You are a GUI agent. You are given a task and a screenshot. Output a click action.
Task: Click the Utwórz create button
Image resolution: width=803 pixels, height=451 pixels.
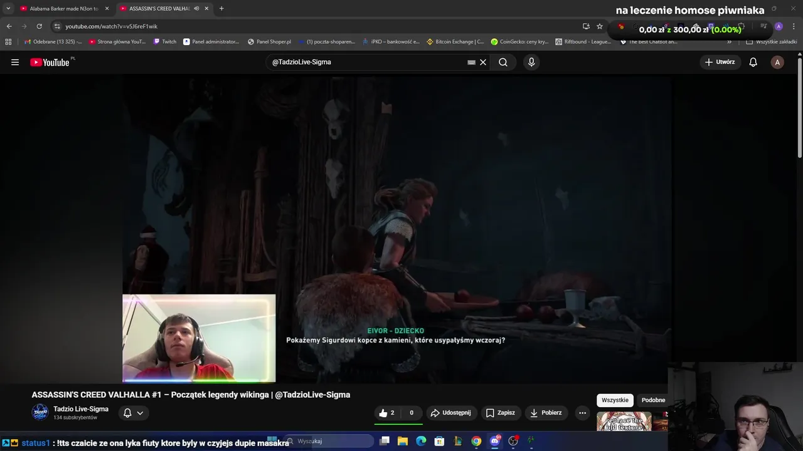tap(720, 62)
